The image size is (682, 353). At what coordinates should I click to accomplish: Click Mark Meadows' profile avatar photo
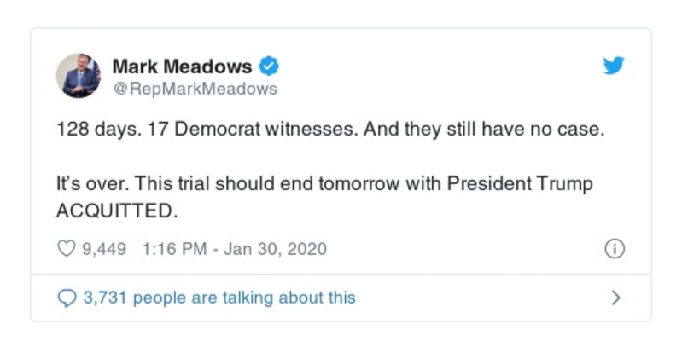coord(79,75)
